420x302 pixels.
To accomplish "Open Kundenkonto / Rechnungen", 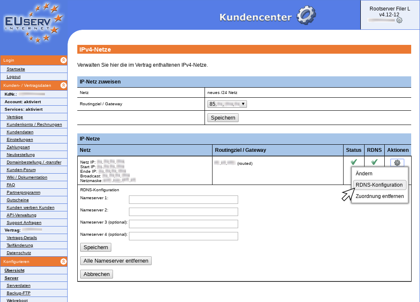I will tap(34, 125).
